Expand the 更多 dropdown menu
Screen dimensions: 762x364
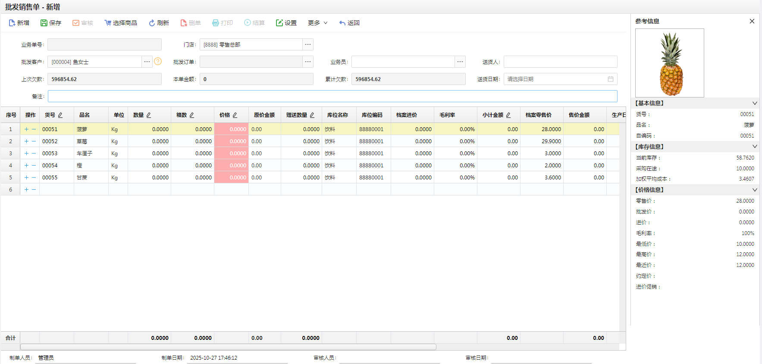(x=318, y=23)
